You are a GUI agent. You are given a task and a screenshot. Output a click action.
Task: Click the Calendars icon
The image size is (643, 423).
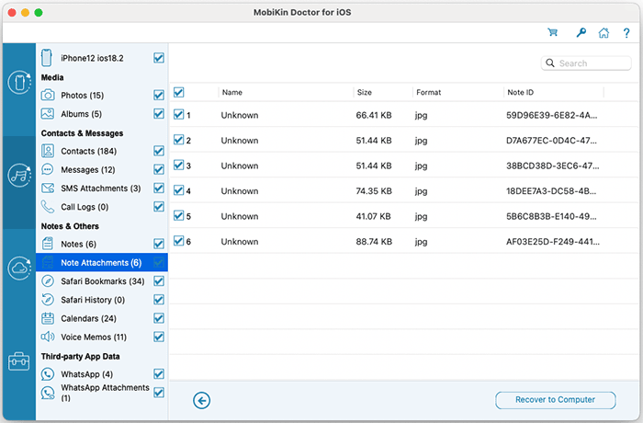tap(48, 318)
